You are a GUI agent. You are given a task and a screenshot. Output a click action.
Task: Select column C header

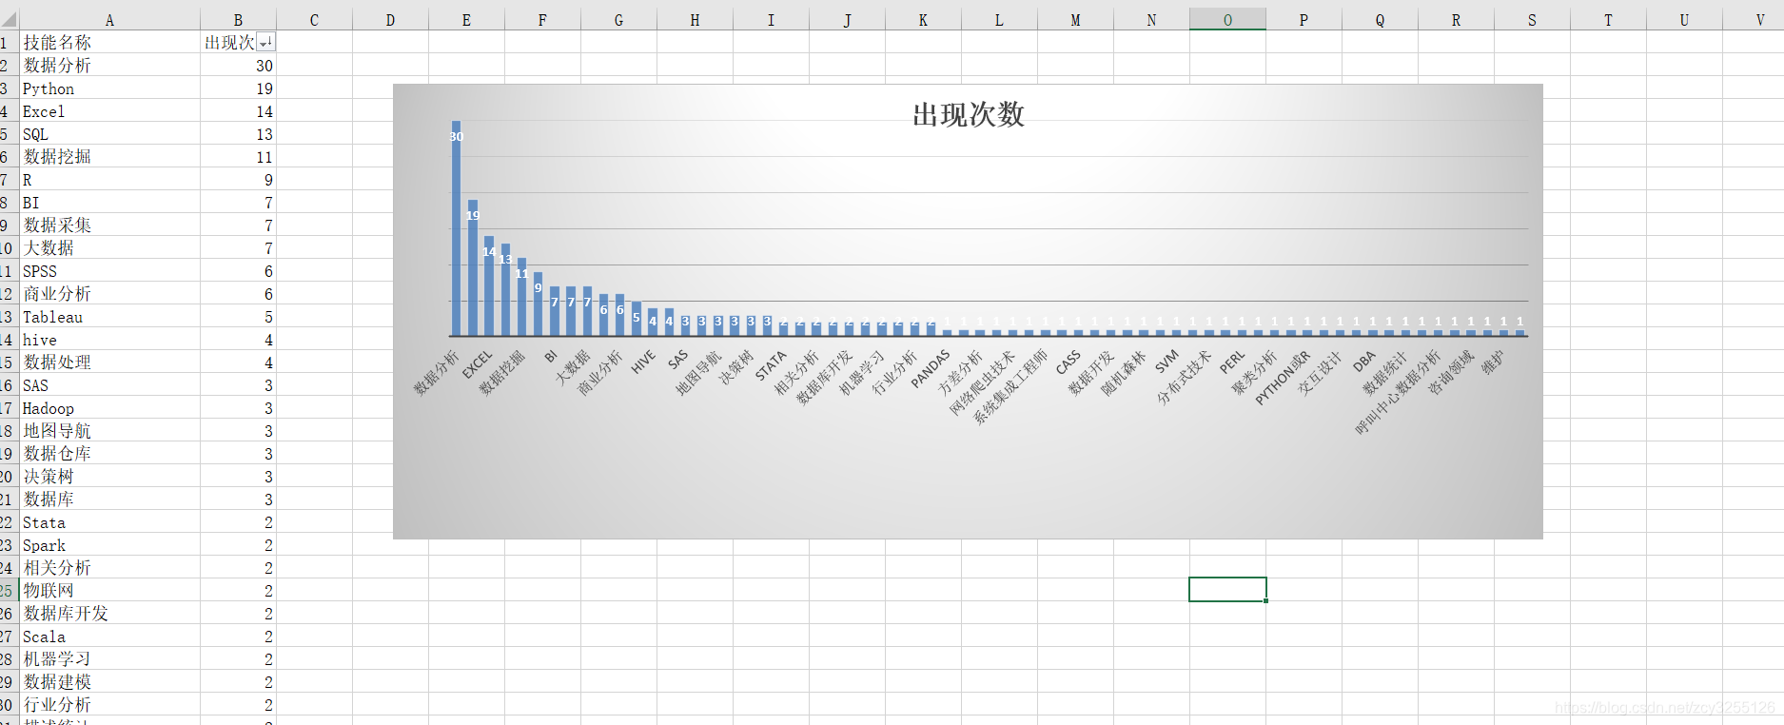(x=314, y=20)
